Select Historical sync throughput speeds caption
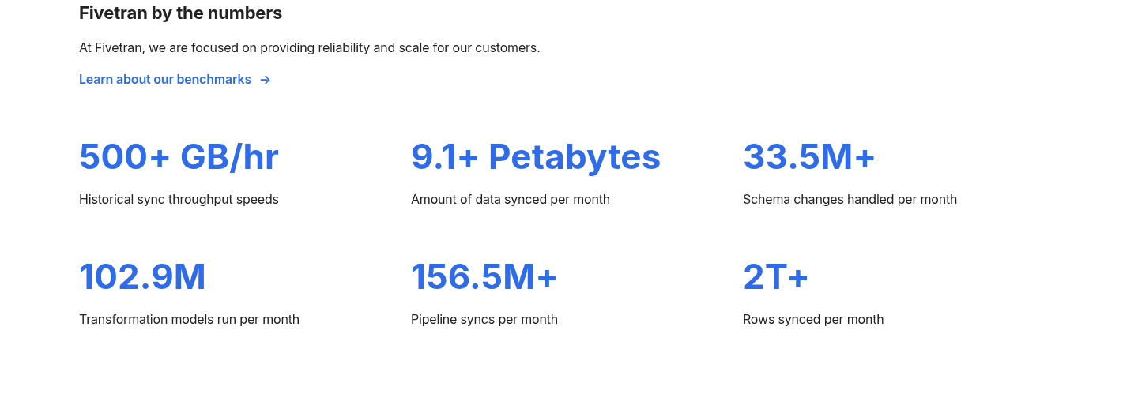The height and width of the screenshot is (398, 1138). point(179,200)
